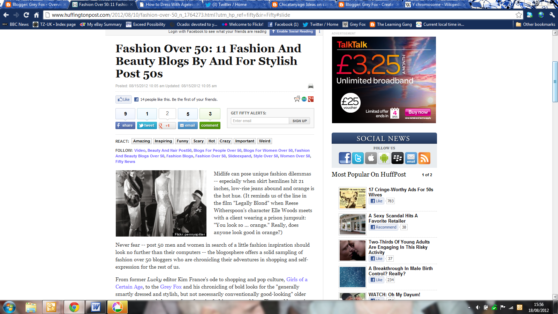The image size is (558, 314).
Task: Switch to Blogger: Grey Fox - Overview tab
Action: coord(35,5)
